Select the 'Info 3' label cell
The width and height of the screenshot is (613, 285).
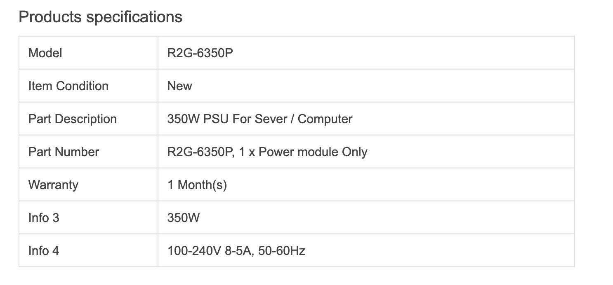(x=44, y=218)
